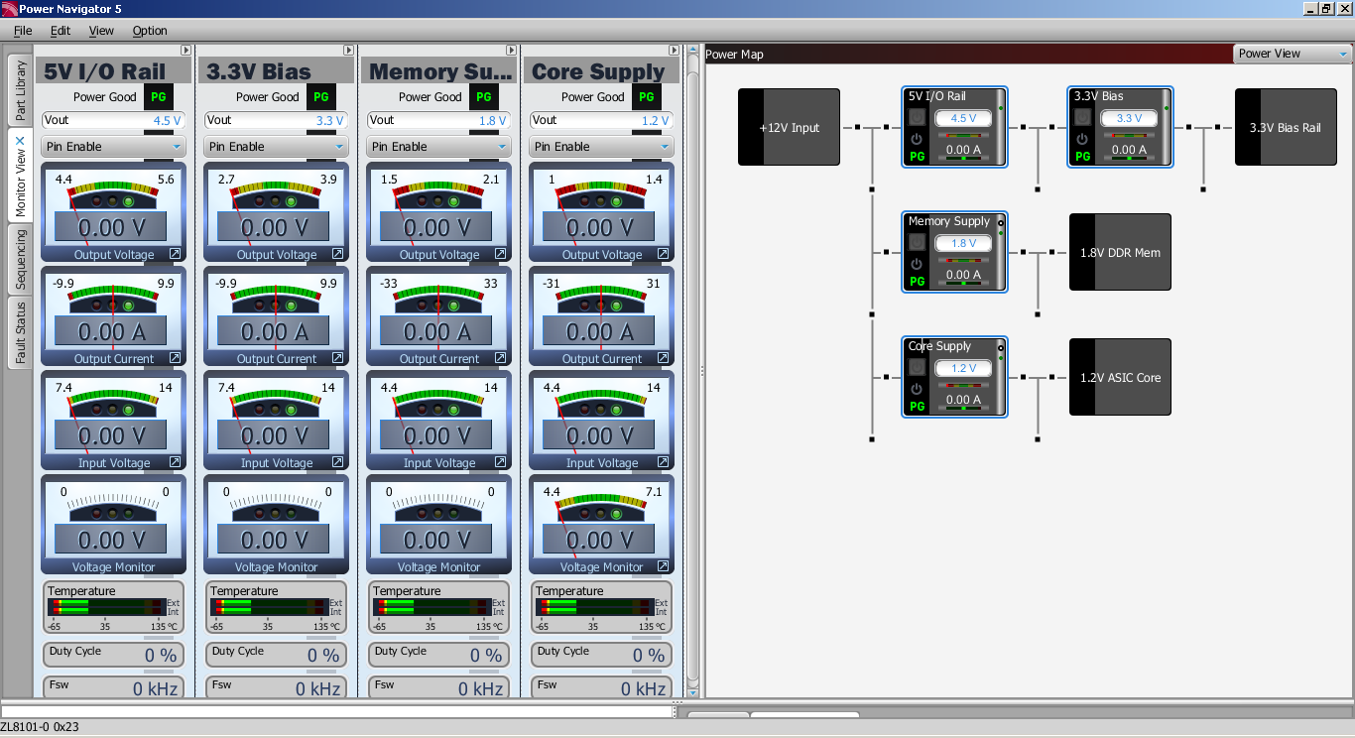Screen dimensions: 1355x738
Task: Open the Option menu
Action: tap(150, 31)
